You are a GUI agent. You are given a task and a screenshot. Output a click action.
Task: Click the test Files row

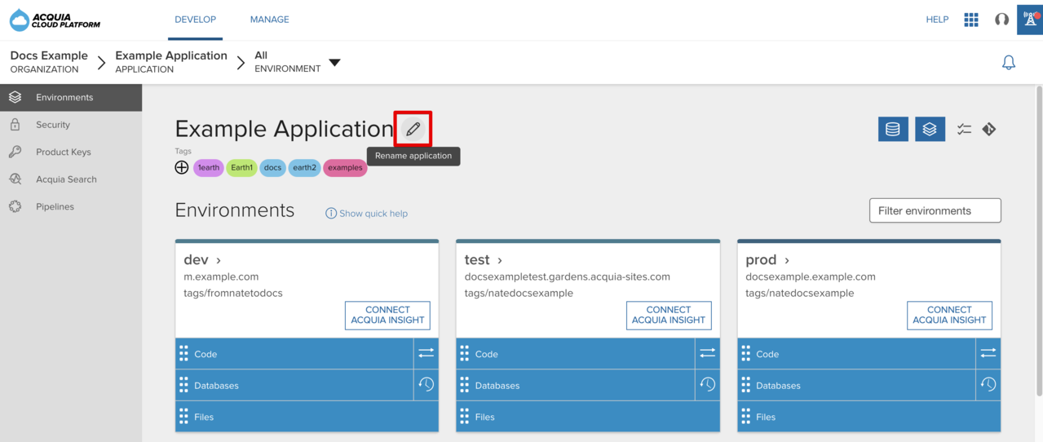click(x=588, y=417)
